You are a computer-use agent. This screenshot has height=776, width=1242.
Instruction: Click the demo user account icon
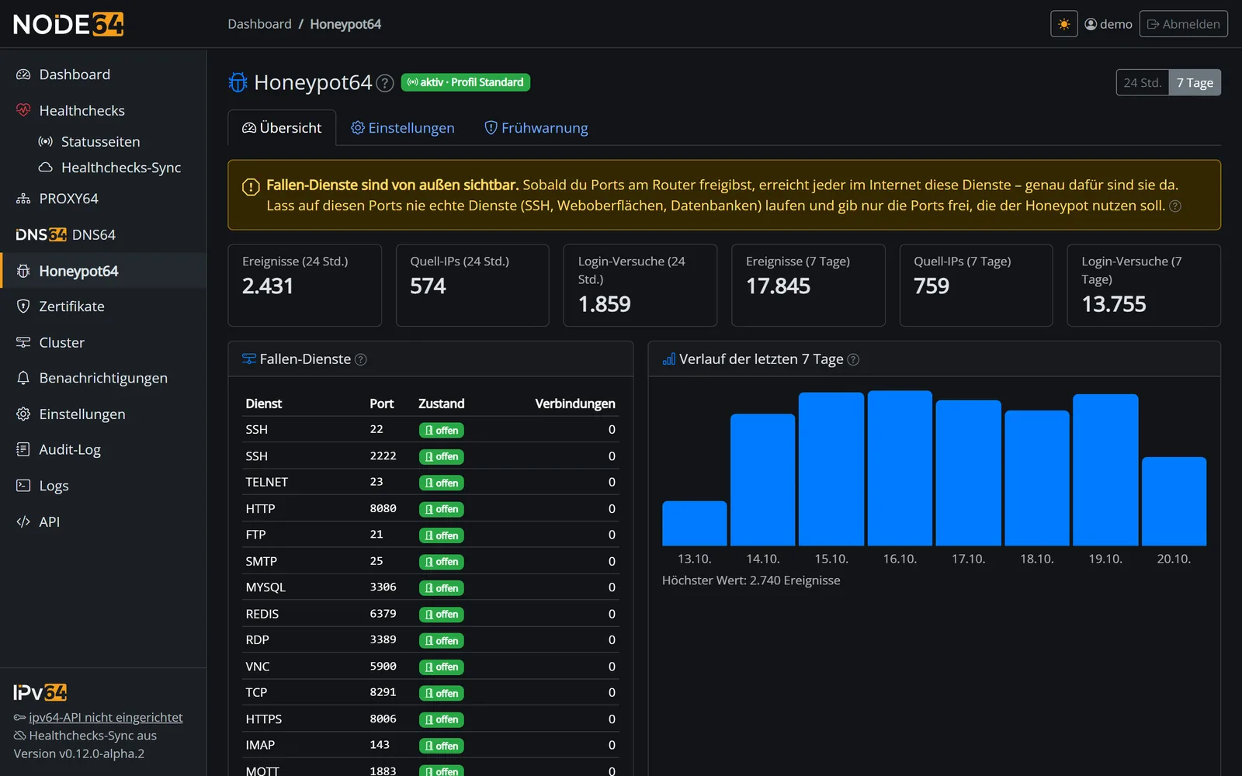(x=1091, y=24)
